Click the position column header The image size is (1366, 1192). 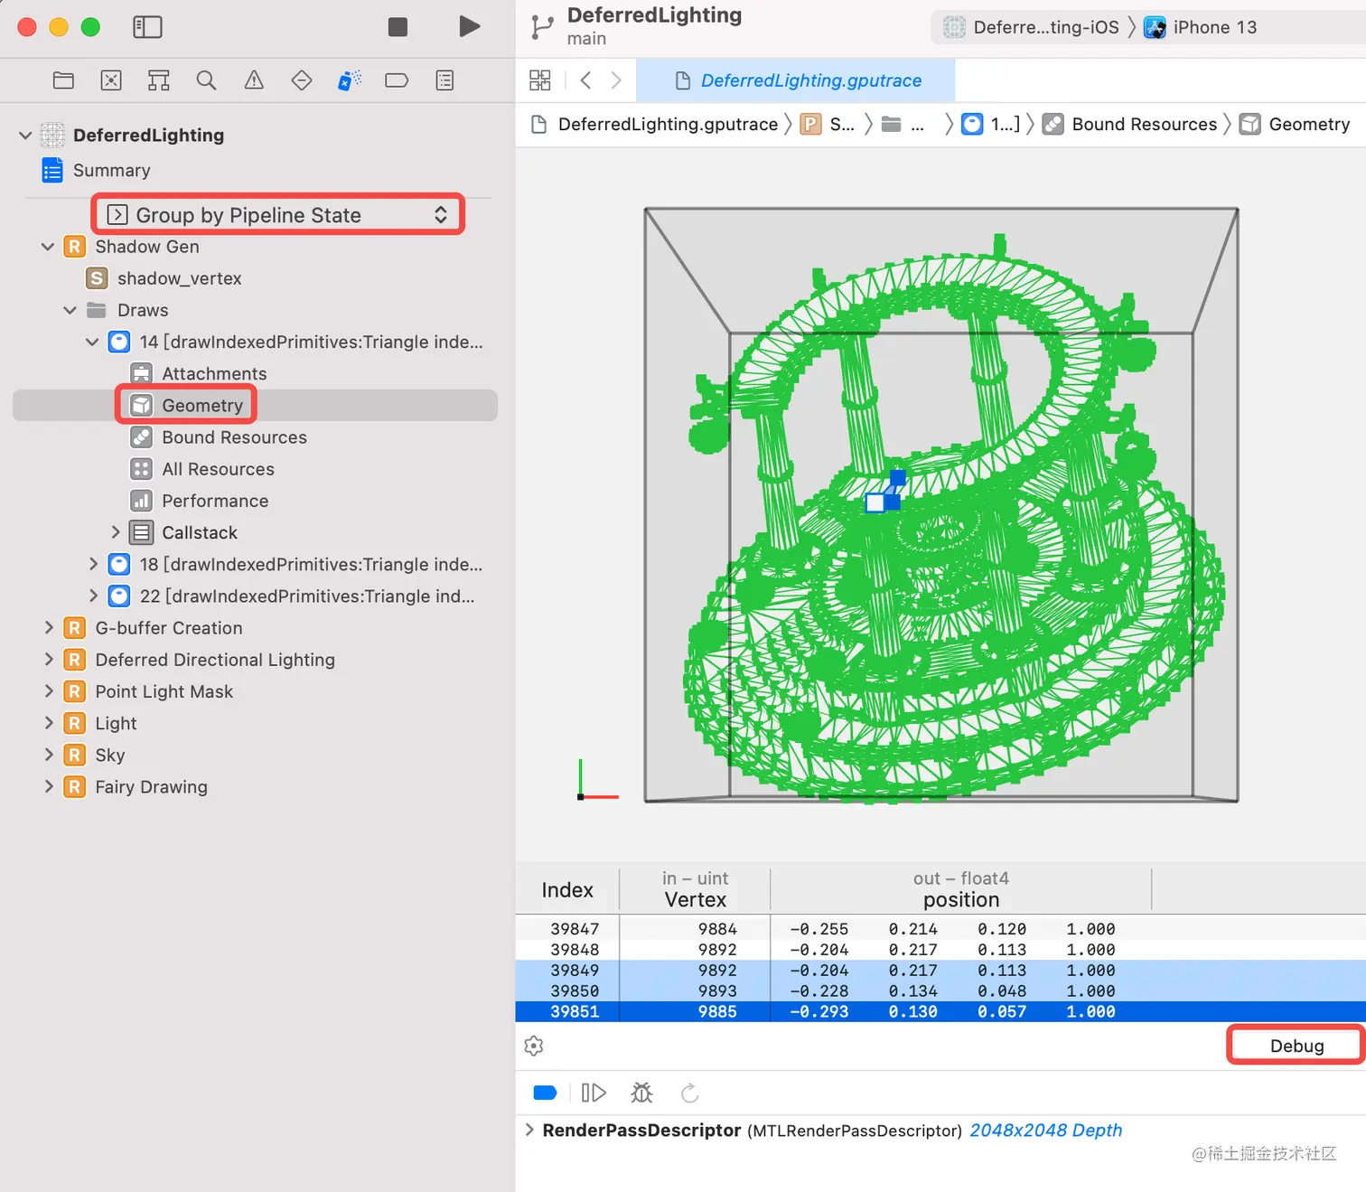point(961,889)
